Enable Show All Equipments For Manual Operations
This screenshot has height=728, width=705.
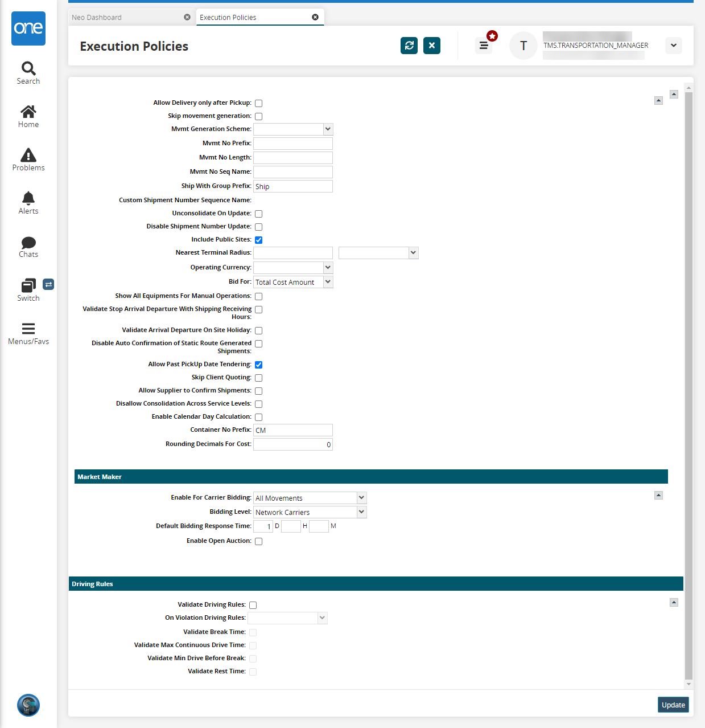click(258, 297)
